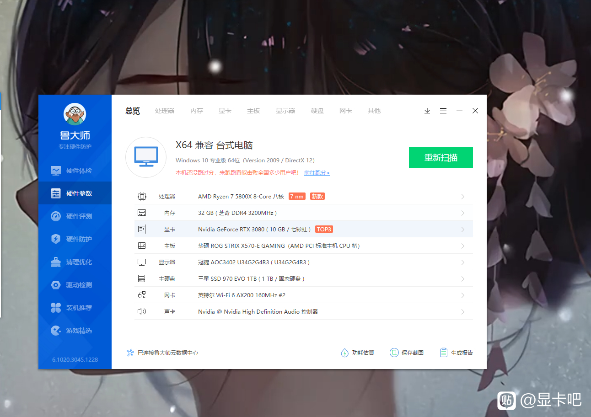Open 硬件体检 in the sidebar
This screenshot has height=417, width=591.
click(x=75, y=171)
